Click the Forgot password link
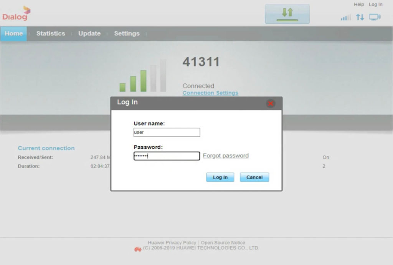 (226, 156)
